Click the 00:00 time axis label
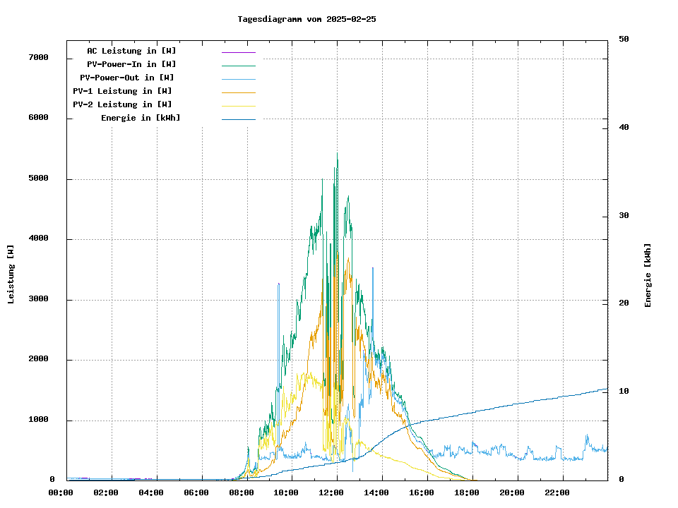This screenshot has height=508, width=678. point(61,492)
